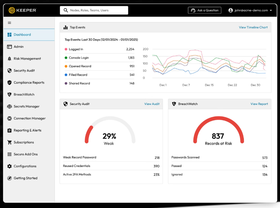
Task: Click the pink Logged In legend dot
Action: pyautogui.click(x=66, y=49)
